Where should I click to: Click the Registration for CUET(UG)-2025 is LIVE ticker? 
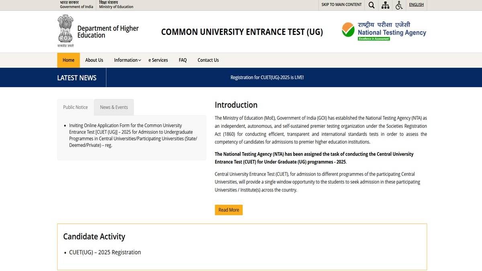267,77
